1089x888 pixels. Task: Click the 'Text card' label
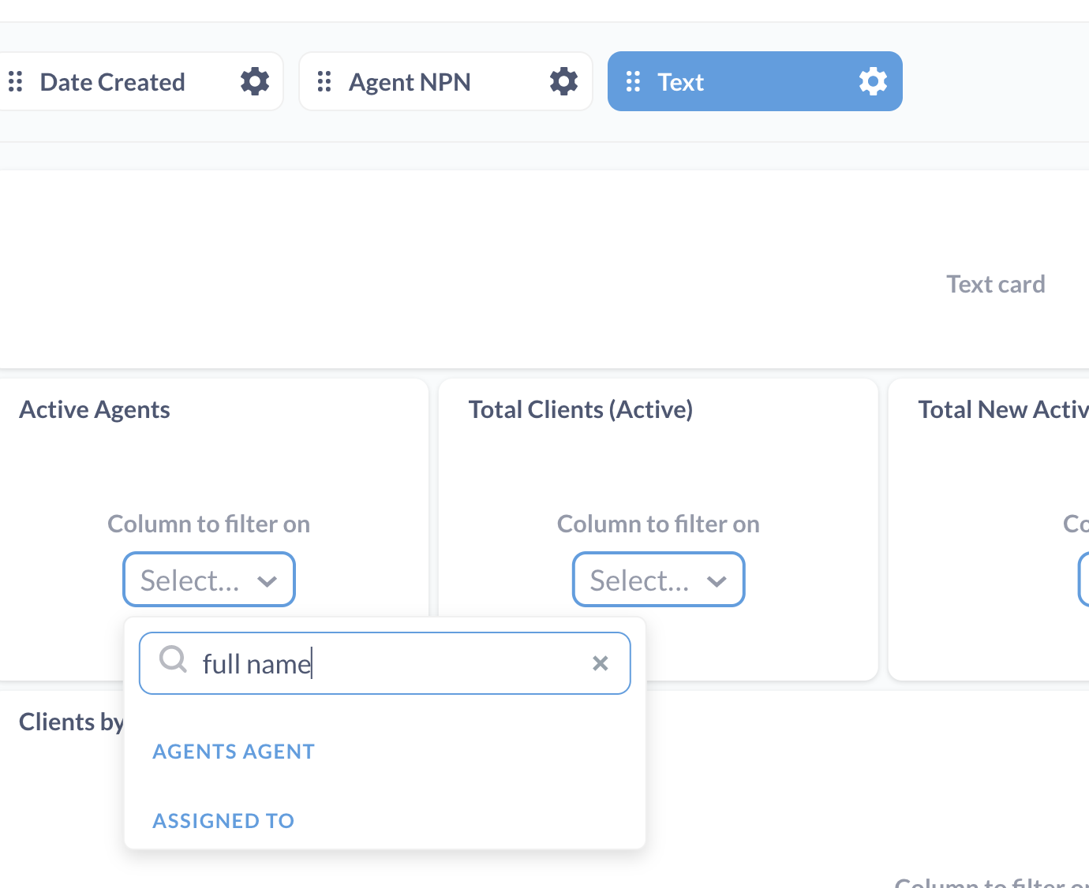[x=996, y=284]
